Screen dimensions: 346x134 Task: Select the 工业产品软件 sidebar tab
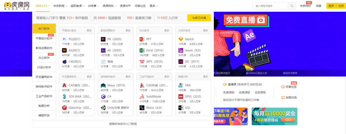pyautogui.click(x=44, y=96)
